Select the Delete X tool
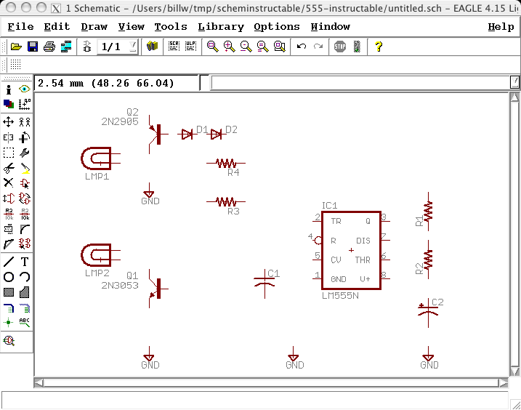This screenshot has width=521, height=410. point(8,183)
